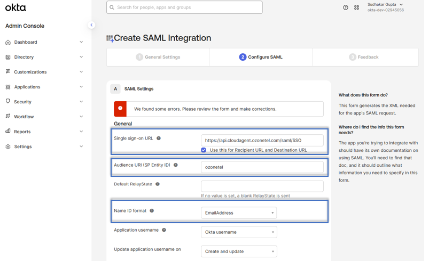The image size is (429, 261).
Task: Uncheck Use this for Recipient URL checkbox
Action: (x=204, y=150)
